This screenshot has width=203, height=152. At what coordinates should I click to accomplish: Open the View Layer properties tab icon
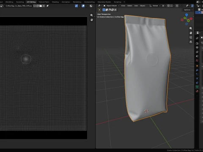click(x=197, y=52)
